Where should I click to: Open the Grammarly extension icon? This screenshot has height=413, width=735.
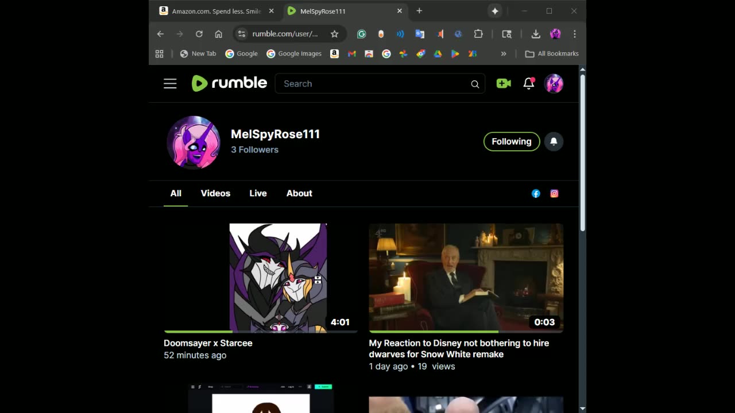362,34
